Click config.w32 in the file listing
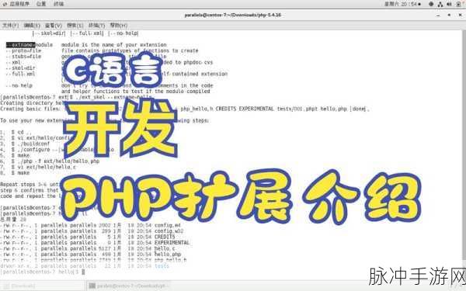Viewport: 466px width, 291px height. pos(169,231)
